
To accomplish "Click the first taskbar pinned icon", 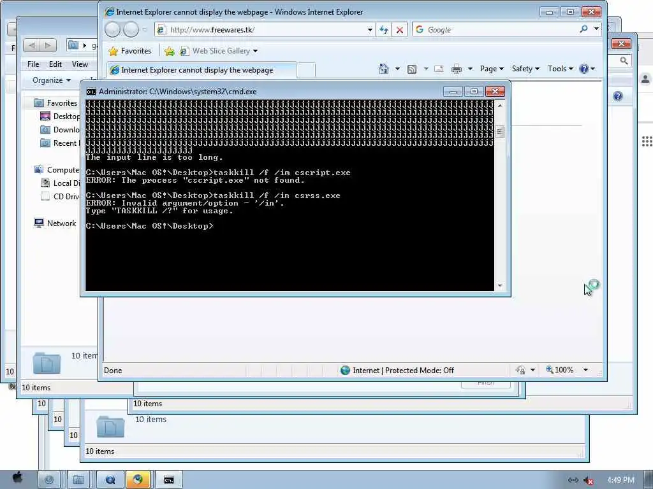I will tap(48, 480).
